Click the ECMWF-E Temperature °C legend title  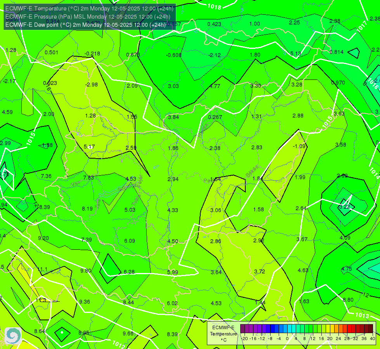click(223, 334)
